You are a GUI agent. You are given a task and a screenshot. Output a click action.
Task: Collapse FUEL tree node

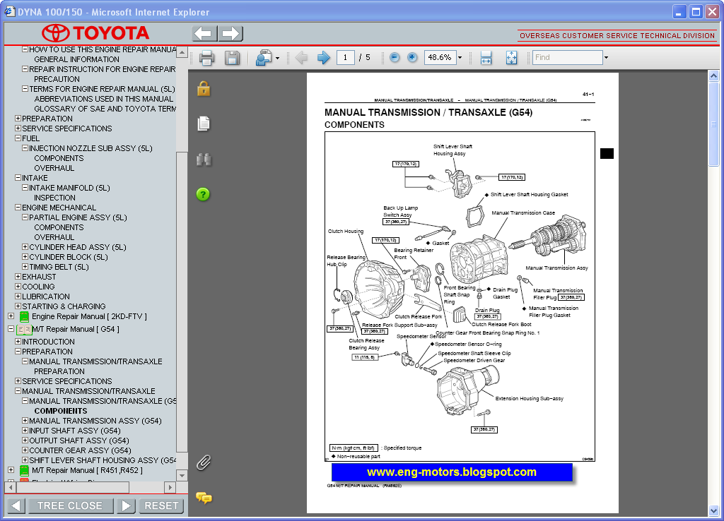tap(18, 138)
